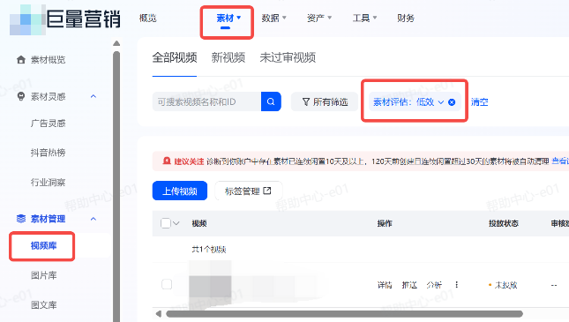Open 视频库 in the sidebar
The image size is (569, 322).
click(43, 246)
